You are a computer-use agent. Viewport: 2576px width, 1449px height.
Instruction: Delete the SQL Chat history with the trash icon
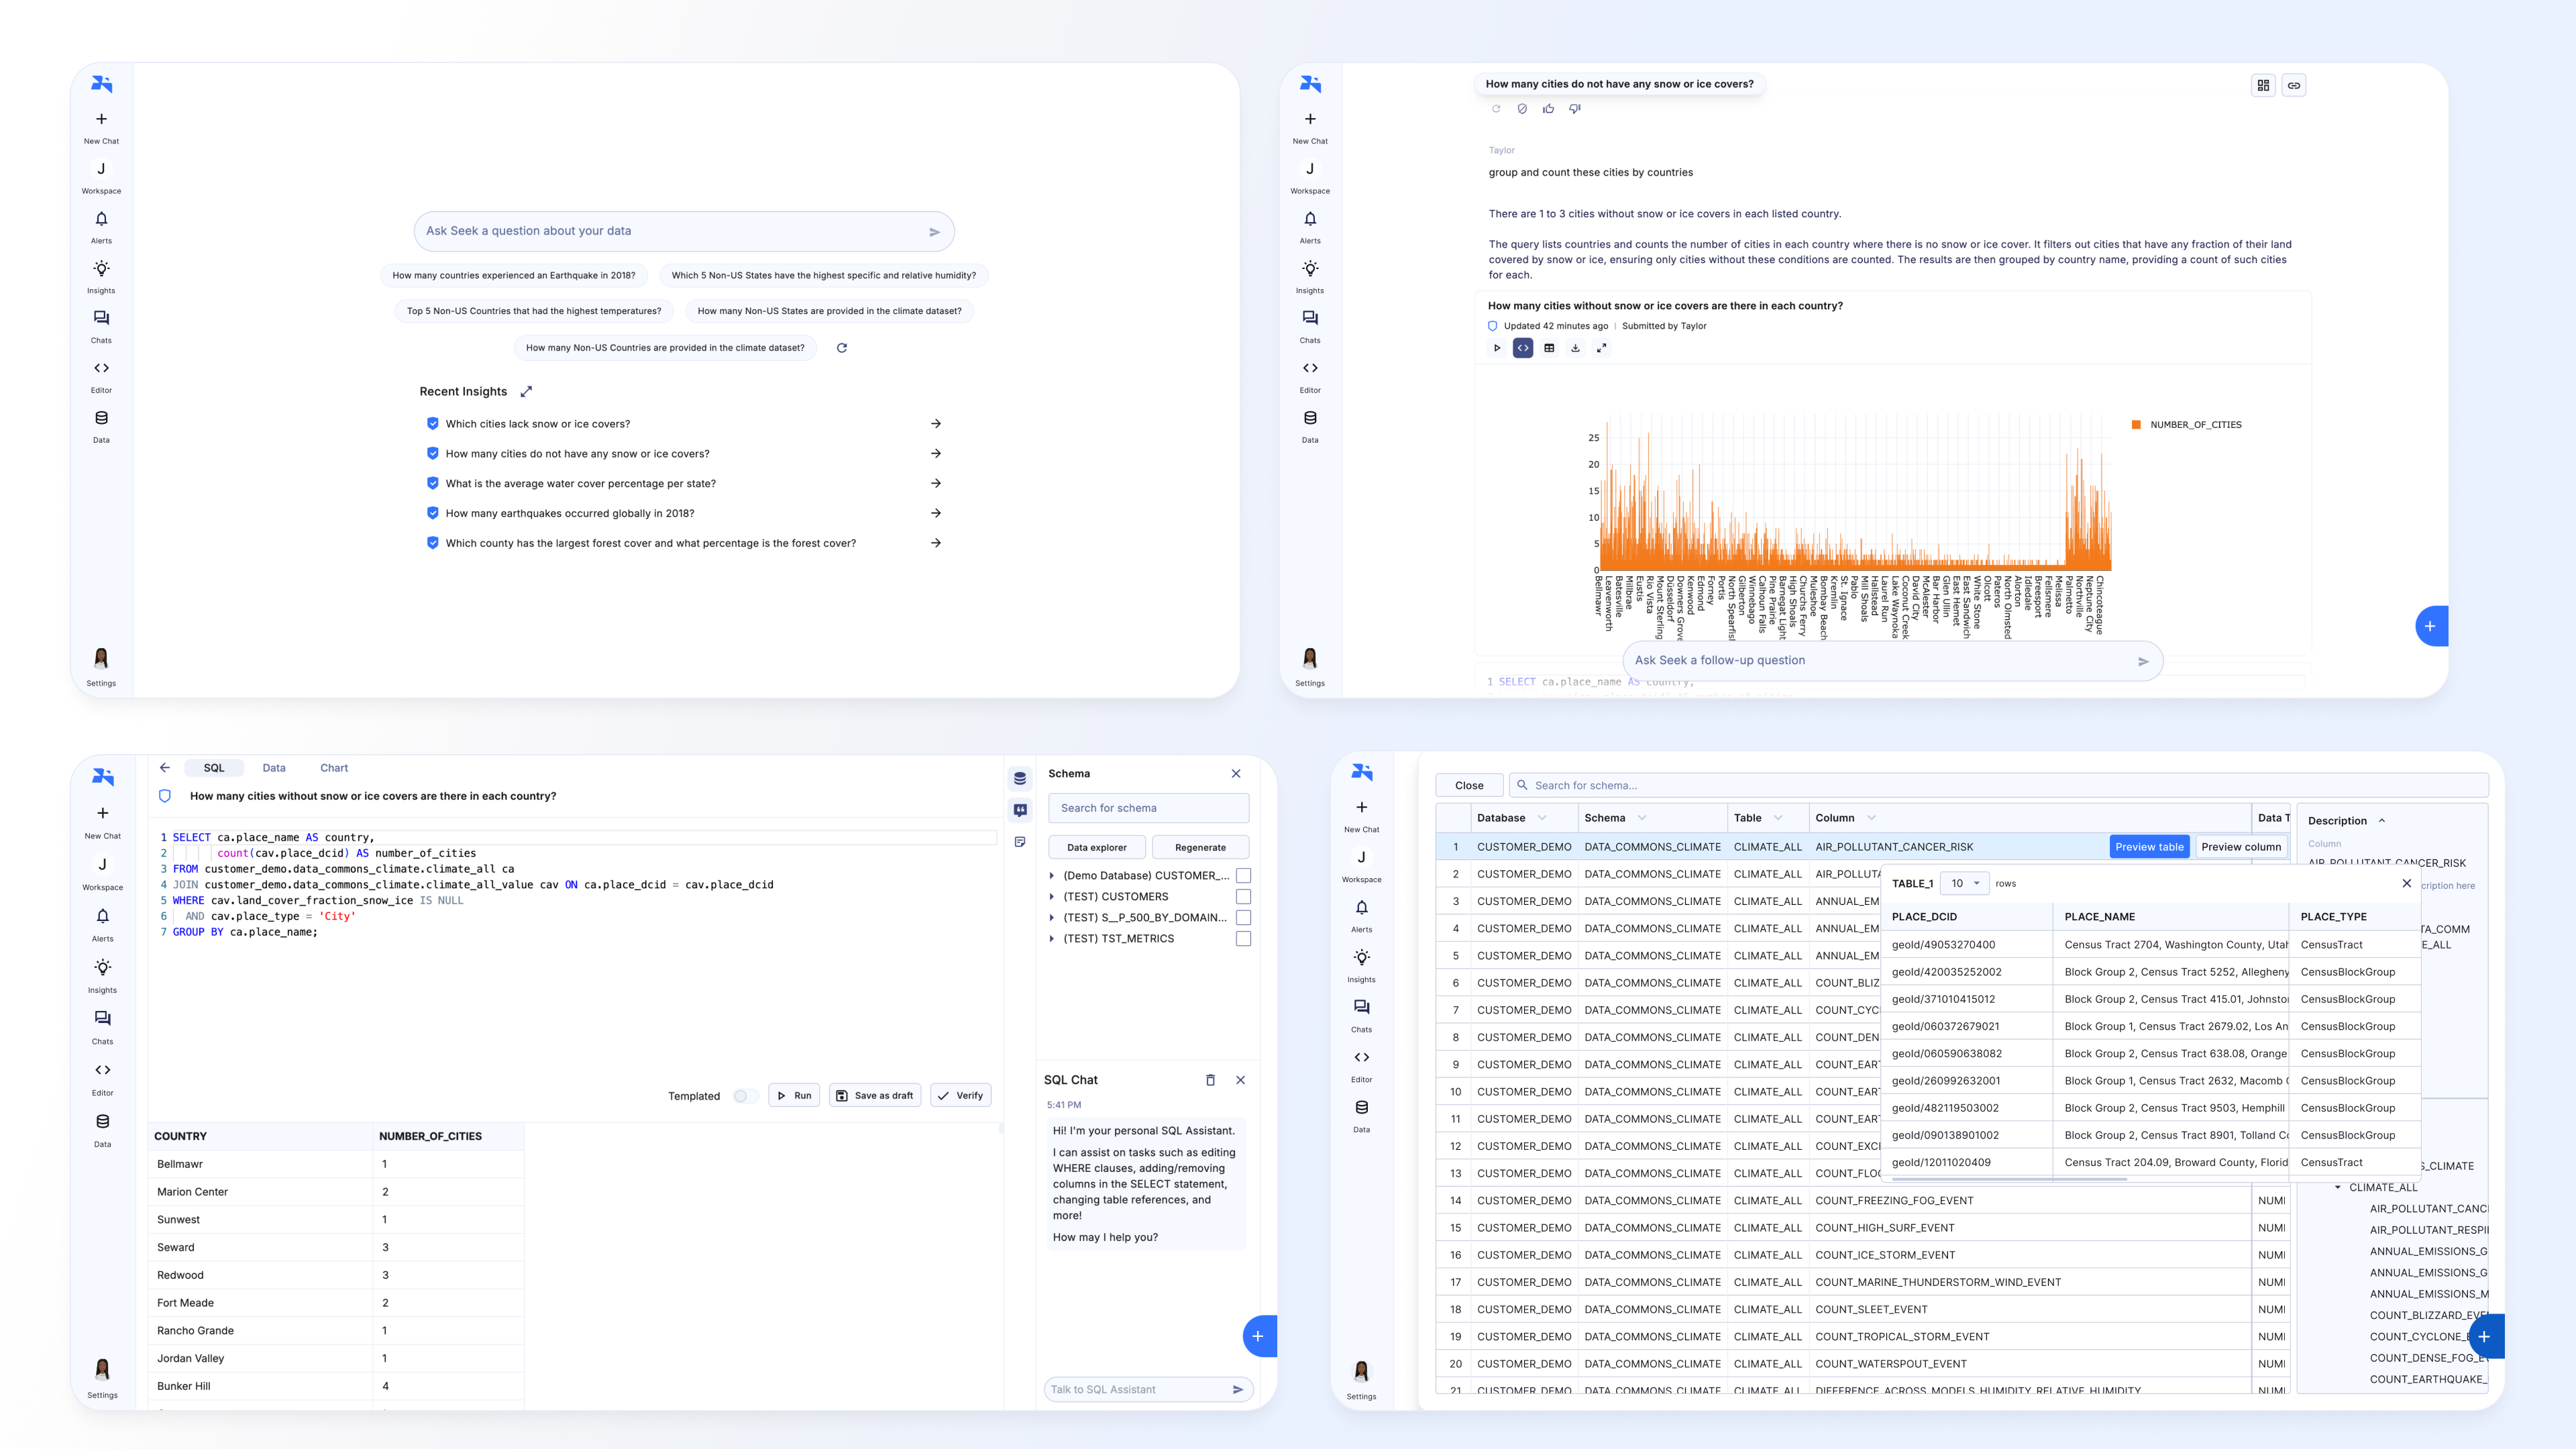tap(1210, 1080)
